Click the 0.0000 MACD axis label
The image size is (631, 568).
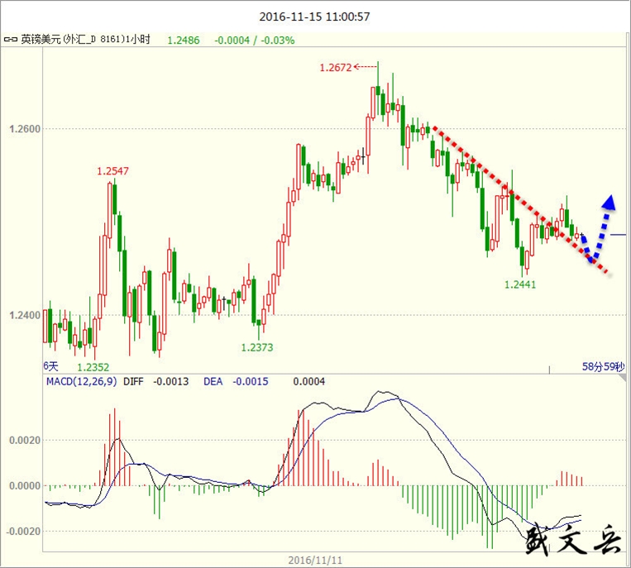(25, 485)
